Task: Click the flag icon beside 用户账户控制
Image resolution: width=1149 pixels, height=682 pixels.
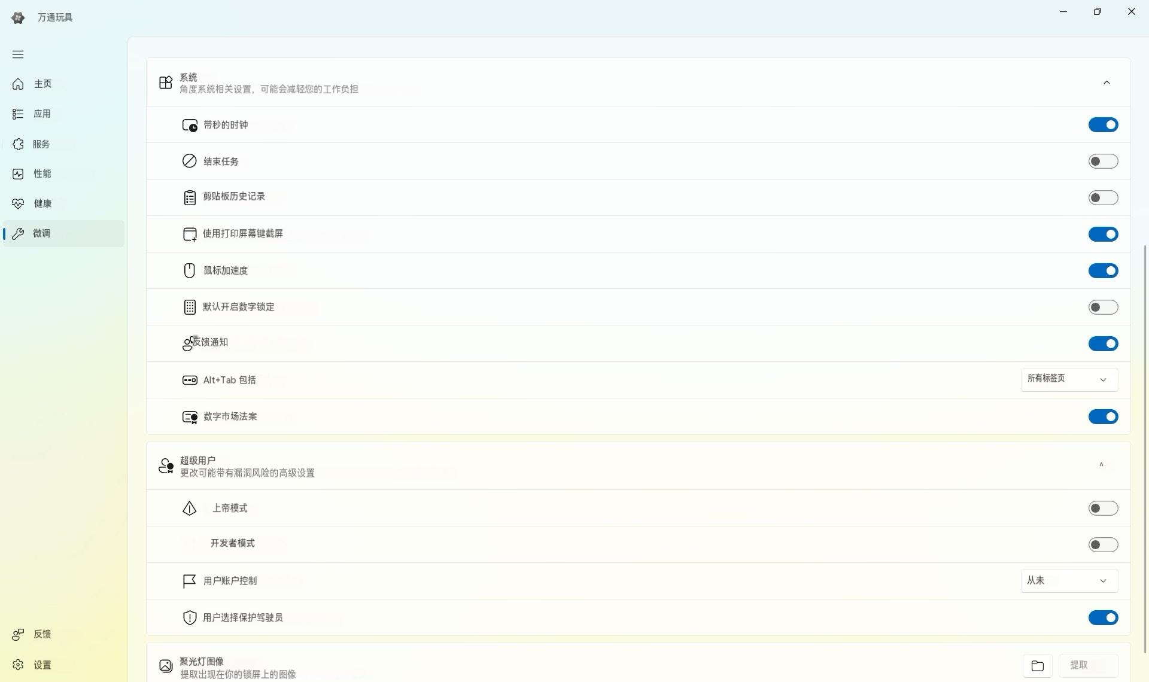Action: pos(189,581)
